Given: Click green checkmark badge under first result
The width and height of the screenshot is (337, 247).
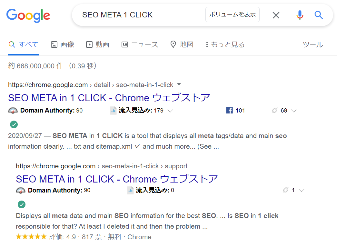Looking at the screenshot, I should click(x=14, y=124).
